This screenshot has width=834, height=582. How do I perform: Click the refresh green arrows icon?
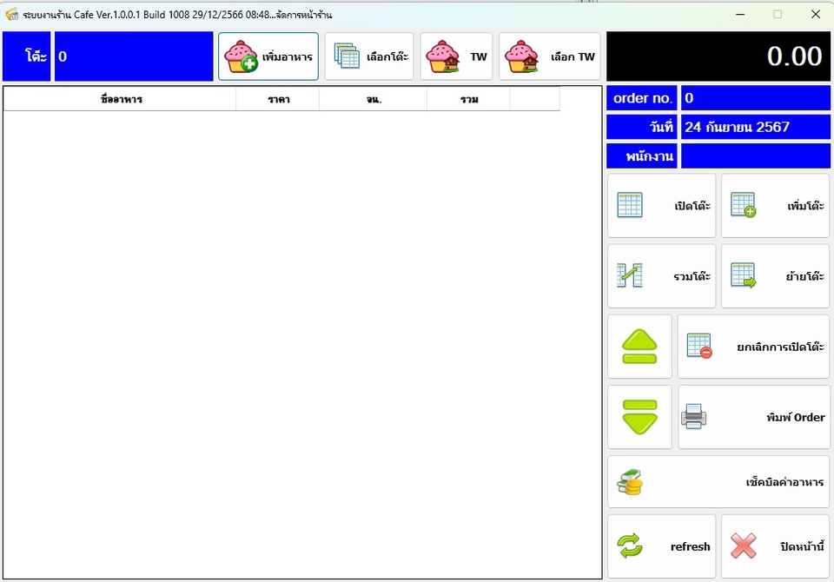[x=628, y=546]
